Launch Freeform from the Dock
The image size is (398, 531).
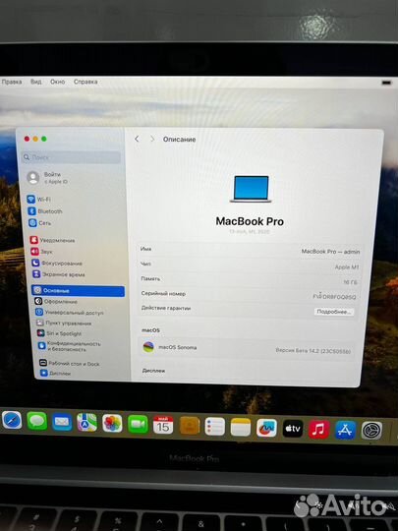(x=266, y=428)
